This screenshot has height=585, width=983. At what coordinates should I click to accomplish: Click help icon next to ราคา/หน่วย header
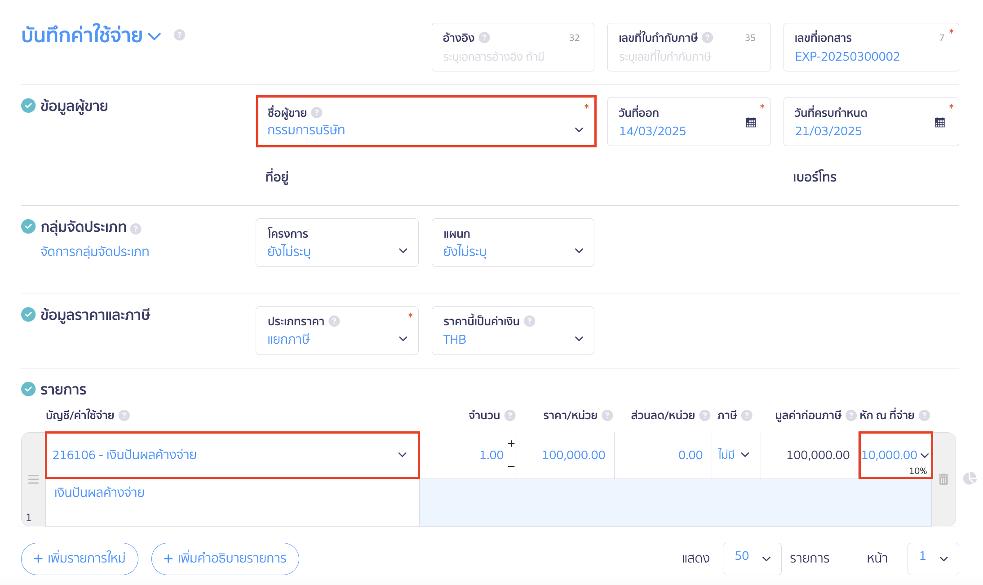[607, 416]
